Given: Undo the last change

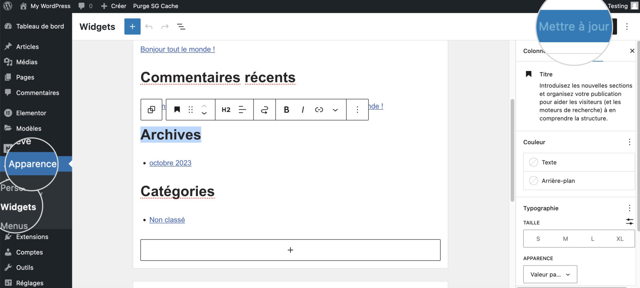Looking at the screenshot, I should point(149,26).
